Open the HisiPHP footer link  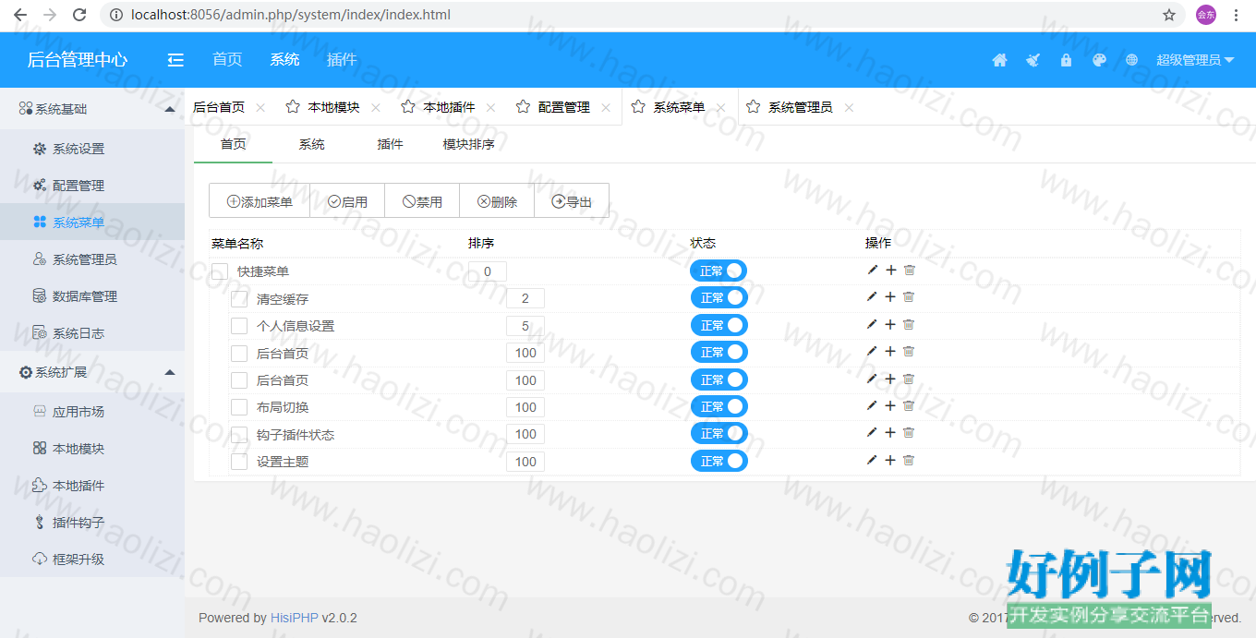[295, 618]
